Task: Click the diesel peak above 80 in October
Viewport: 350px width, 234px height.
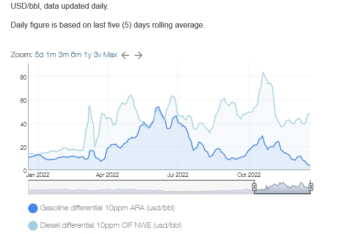Action: click(263, 73)
